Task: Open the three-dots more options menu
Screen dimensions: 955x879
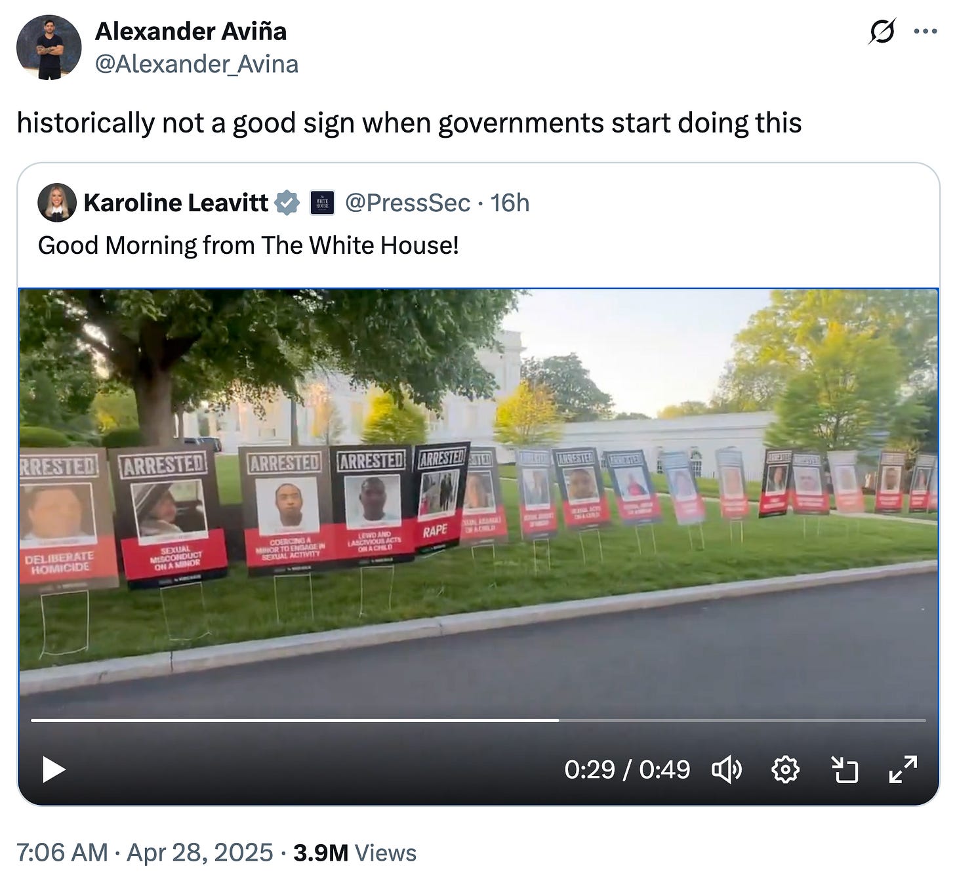Action: (x=925, y=31)
